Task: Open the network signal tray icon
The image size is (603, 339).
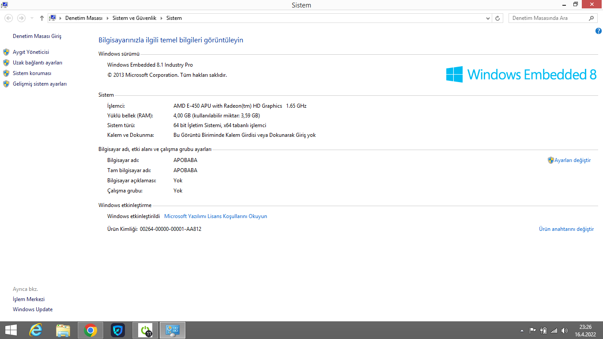Action: (554, 330)
